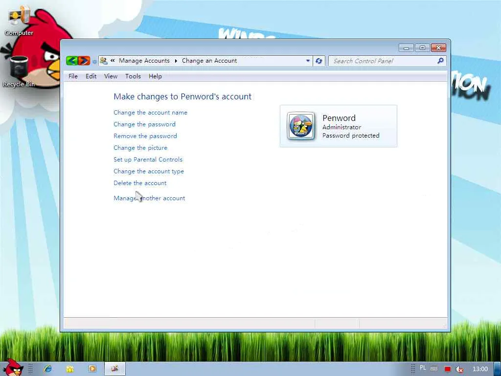The image size is (501, 376).
Task: Open the Tools menu
Action: pos(133,76)
